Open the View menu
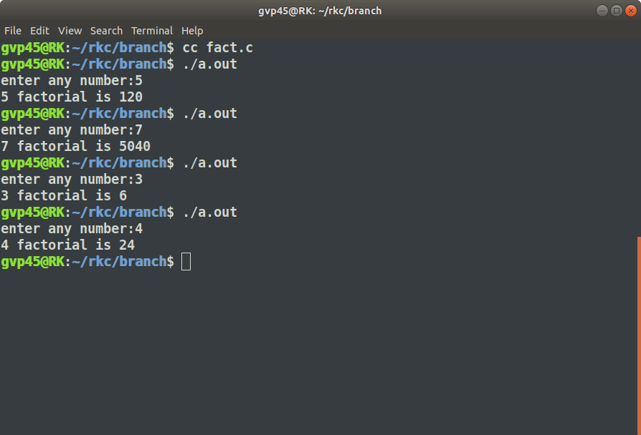The image size is (641, 435). pyautogui.click(x=70, y=31)
